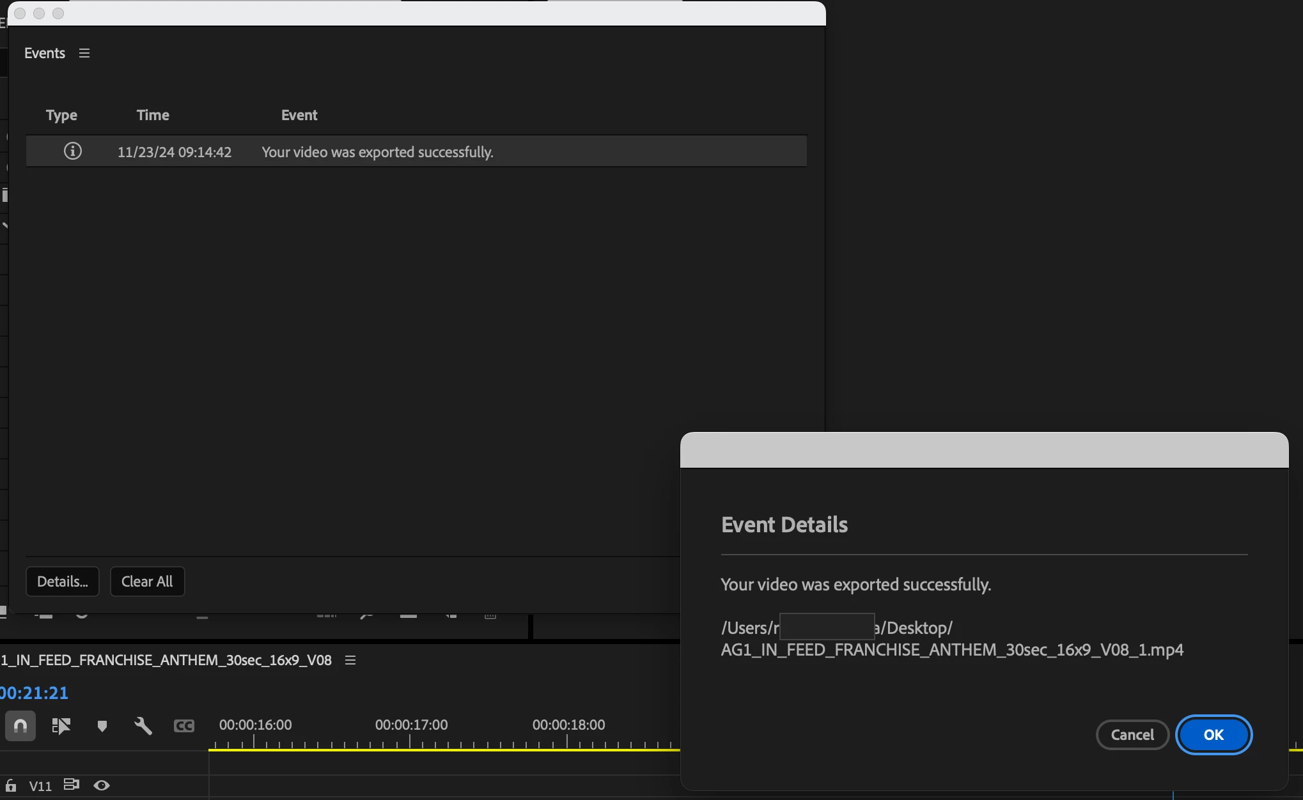This screenshot has height=800, width=1303.
Task: Click the Captions CC icon
Action: coord(184,726)
